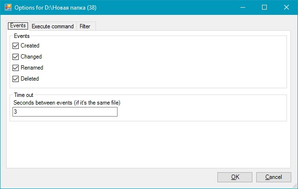Click the resize grip at window corner

click(295, 186)
